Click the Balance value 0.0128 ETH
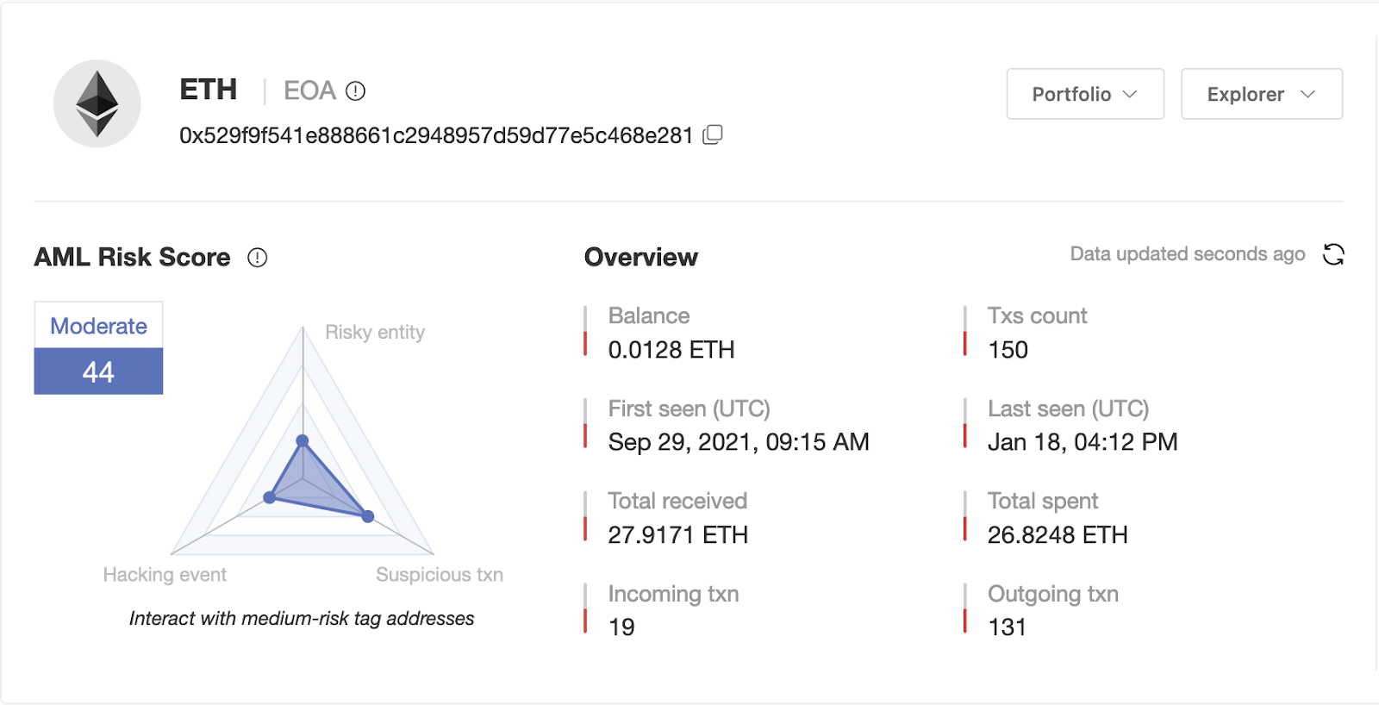 (x=671, y=350)
